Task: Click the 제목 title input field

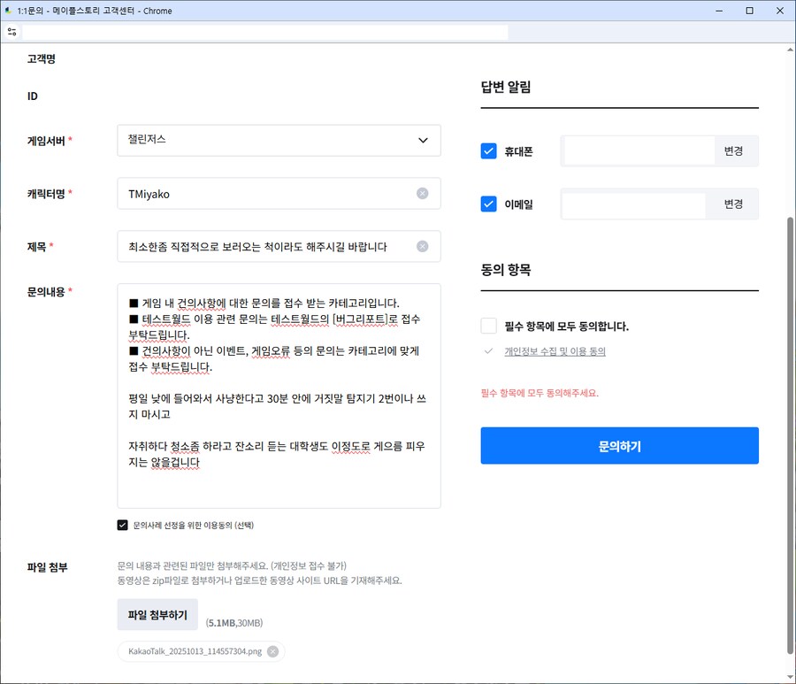Action: coord(265,246)
